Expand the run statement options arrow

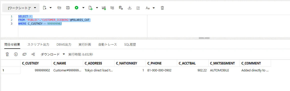83,8
